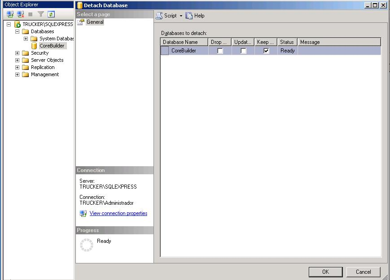Click the Detach Database title bar icon
This screenshot has height=280, width=390.
point(79,5)
